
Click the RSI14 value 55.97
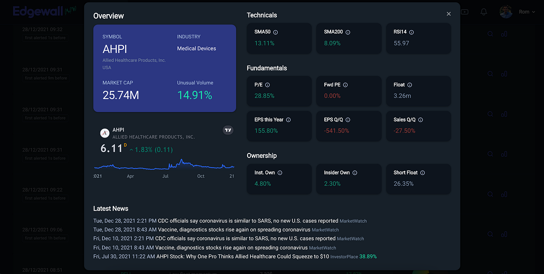pos(401,43)
